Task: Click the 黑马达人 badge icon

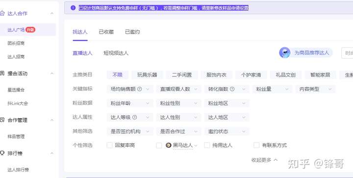Action: pos(168,145)
